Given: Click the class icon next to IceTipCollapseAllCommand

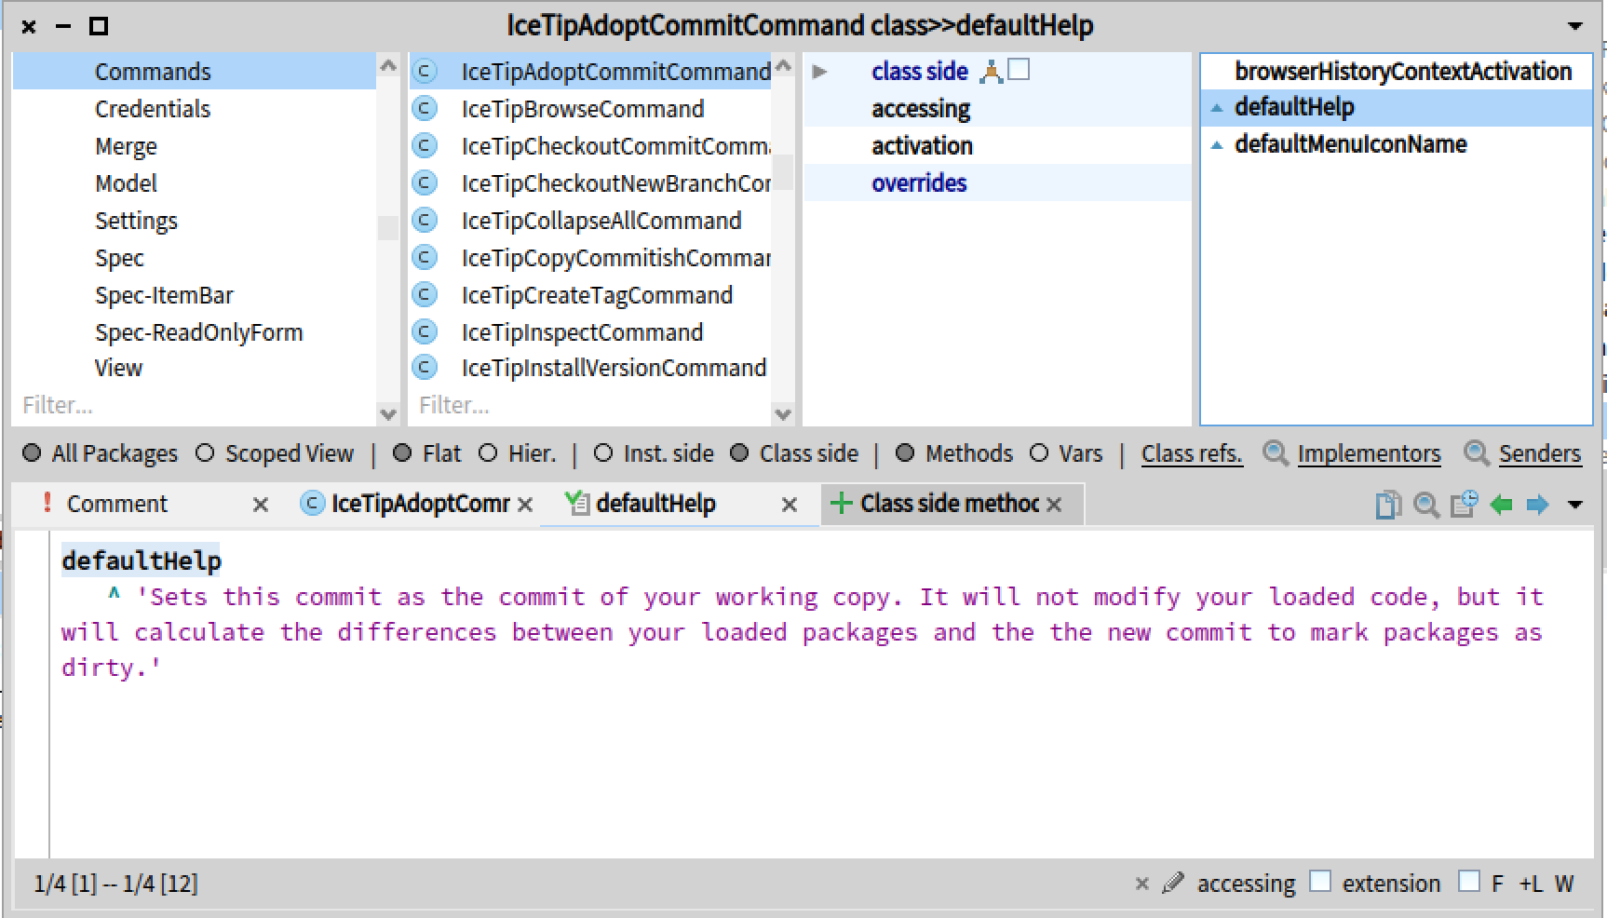Looking at the screenshot, I should coord(425,221).
